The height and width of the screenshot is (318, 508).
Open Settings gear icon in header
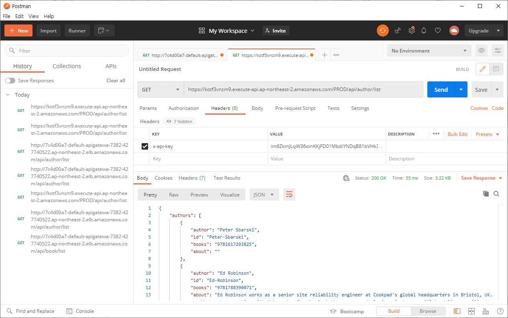411,30
